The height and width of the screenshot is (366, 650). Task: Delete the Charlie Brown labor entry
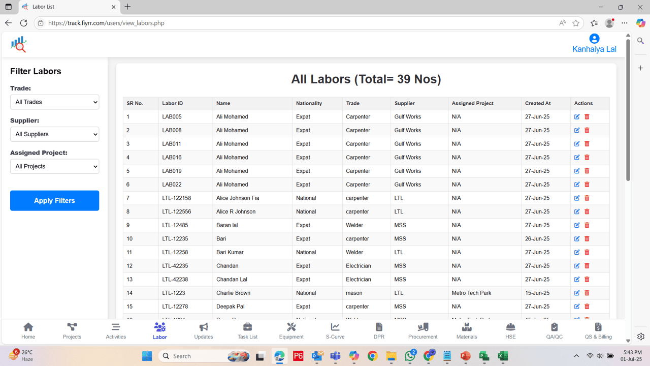(x=587, y=293)
